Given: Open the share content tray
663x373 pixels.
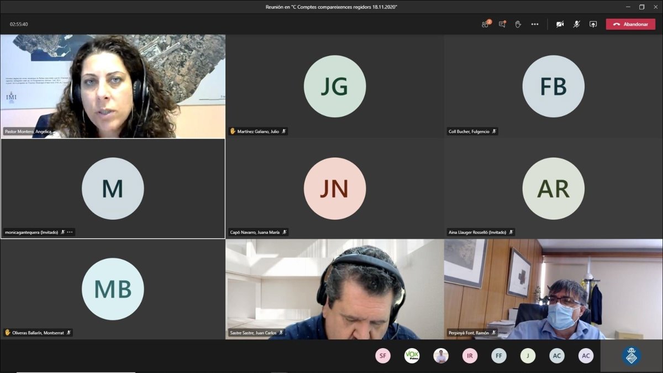Looking at the screenshot, I should pos(593,24).
